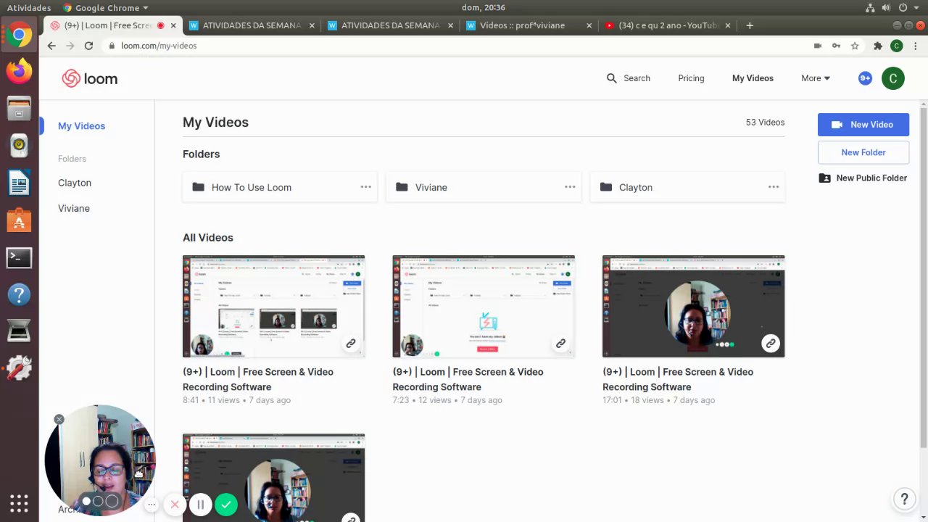Image resolution: width=928 pixels, height=522 pixels.
Task: Expand the More dropdown in Loom header
Action: 816,78
